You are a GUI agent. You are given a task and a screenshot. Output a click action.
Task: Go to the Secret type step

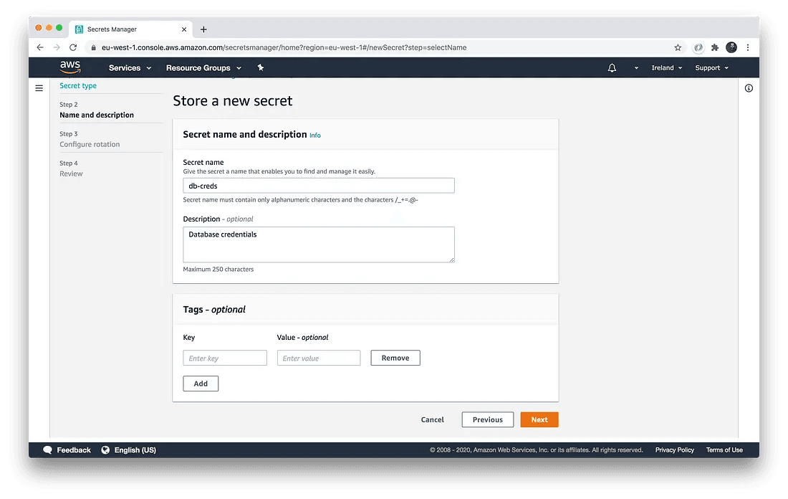78,85
